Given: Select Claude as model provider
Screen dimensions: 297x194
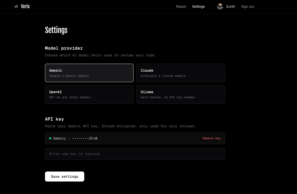Looking at the screenshot, I should pyautogui.click(x=181, y=73).
